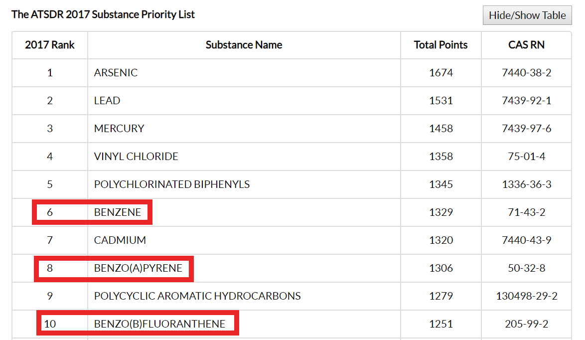Click the highlighted BENZENE entry
Image resolution: width=585 pixels, height=340 pixels.
pyautogui.click(x=118, y=212)
